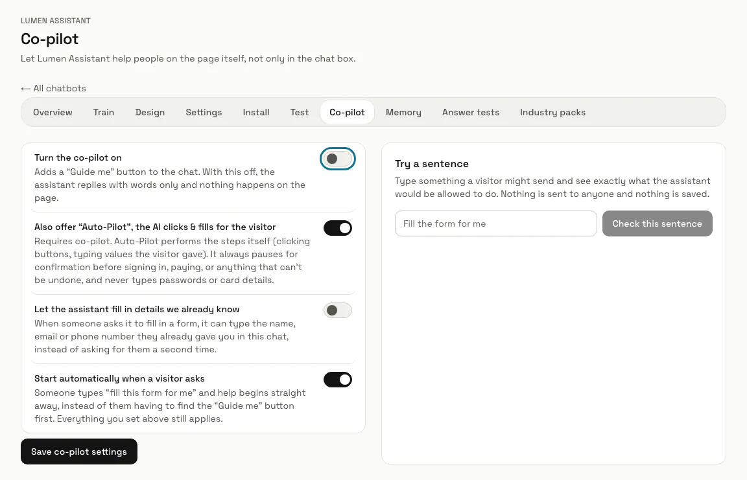Viewport: 747px width, 480px height.
Task: Enable 'fill in details we already know' switch
Action: [x=338, y=311]
